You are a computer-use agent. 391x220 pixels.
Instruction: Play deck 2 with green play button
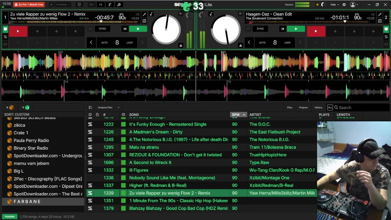[296, 29]
